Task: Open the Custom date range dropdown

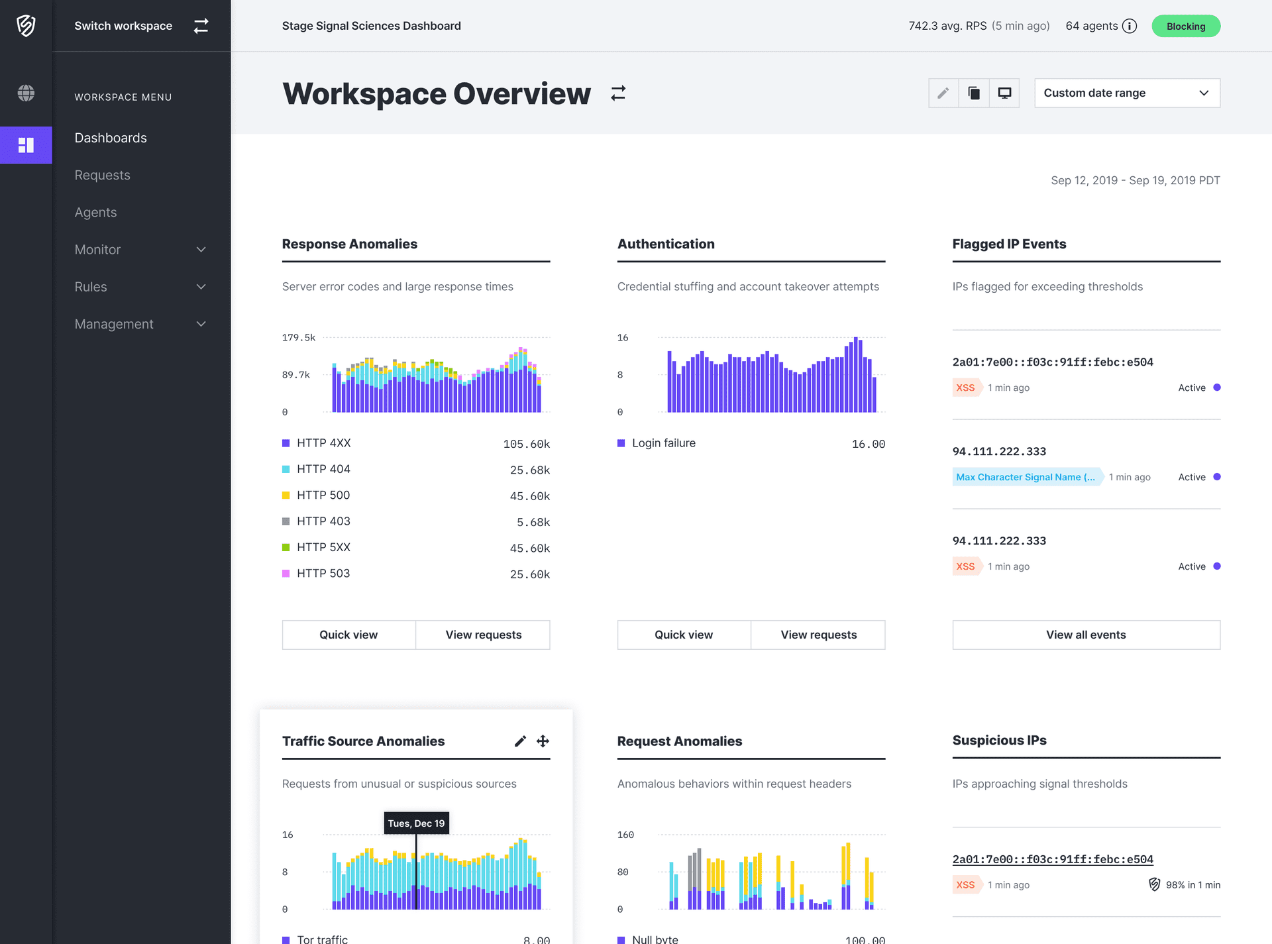Action: 1127,93
